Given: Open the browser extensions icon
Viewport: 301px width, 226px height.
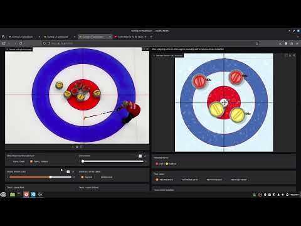Looking at the screenshot, I should click(x=292, y=43).
